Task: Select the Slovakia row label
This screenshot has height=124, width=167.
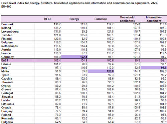Action: [x=7, y=97]
